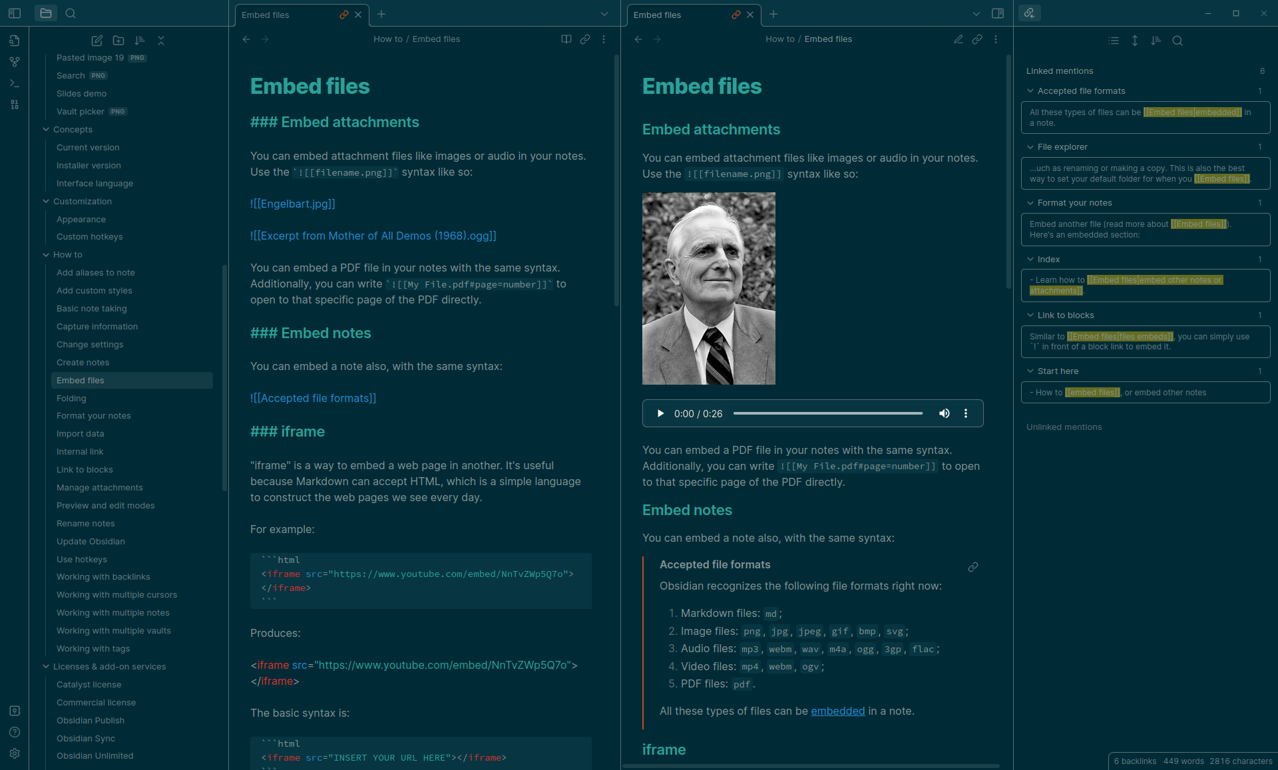Open a new tab in the right pane

pos(773,14)
